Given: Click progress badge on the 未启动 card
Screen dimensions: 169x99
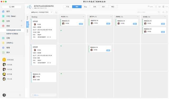Looking at the screenshot, I should click(81, 24).
